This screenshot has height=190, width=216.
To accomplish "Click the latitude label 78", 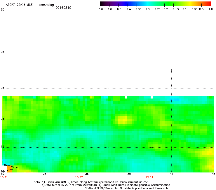I will [2, 52].
